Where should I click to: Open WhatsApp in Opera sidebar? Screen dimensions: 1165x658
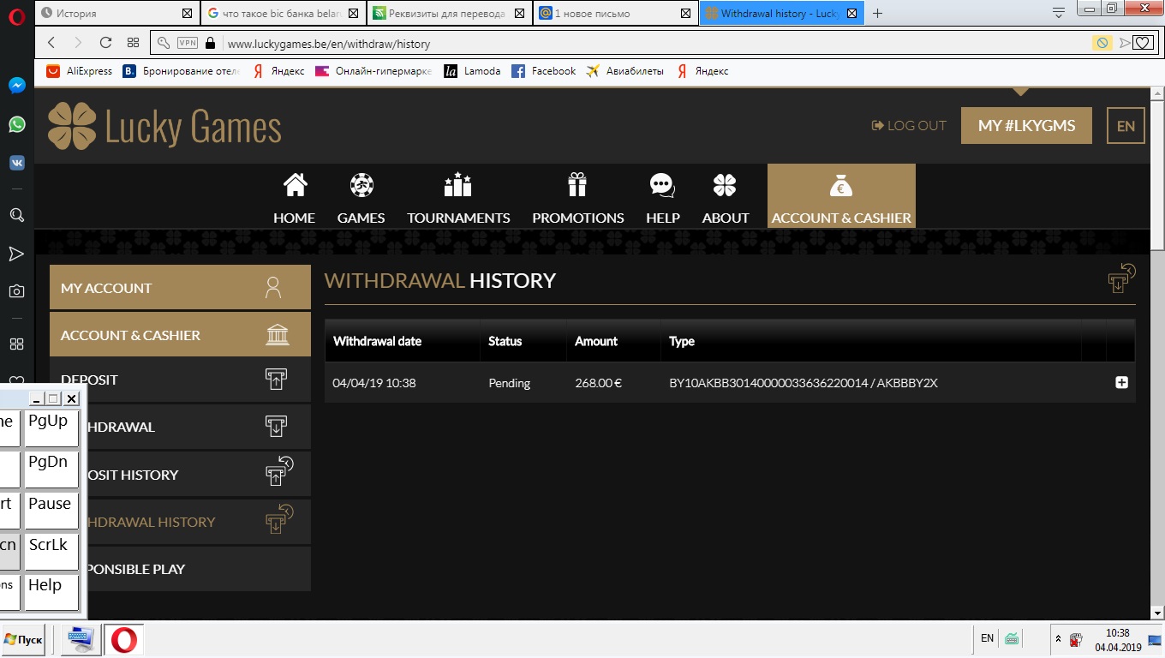click(16, 124)
